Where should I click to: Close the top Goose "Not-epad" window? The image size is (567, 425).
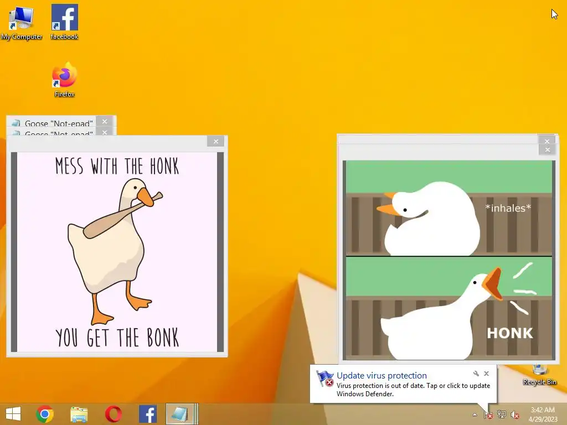coord(105,121)
